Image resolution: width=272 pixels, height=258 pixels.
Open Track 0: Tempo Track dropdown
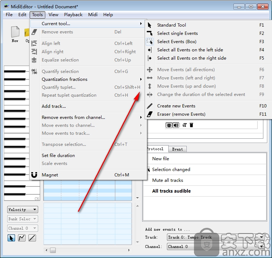pyautogui.click(x=216, y=237)
